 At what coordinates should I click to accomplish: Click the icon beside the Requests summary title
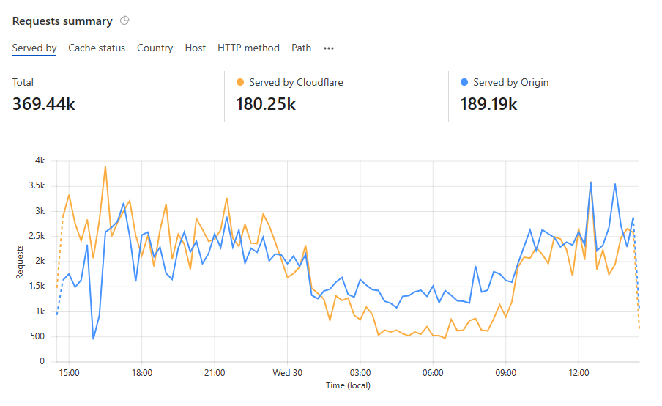pos(124,21)
